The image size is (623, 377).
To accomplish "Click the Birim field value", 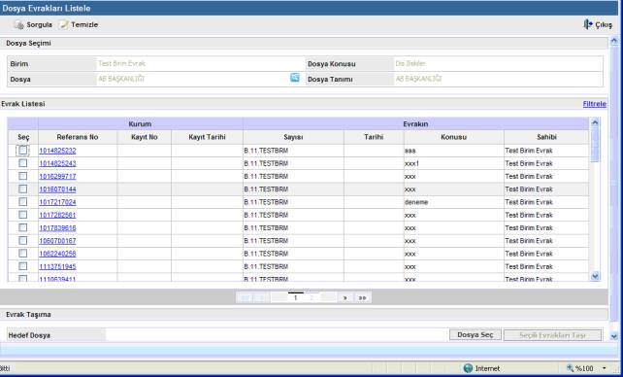I will coord(121,63).
